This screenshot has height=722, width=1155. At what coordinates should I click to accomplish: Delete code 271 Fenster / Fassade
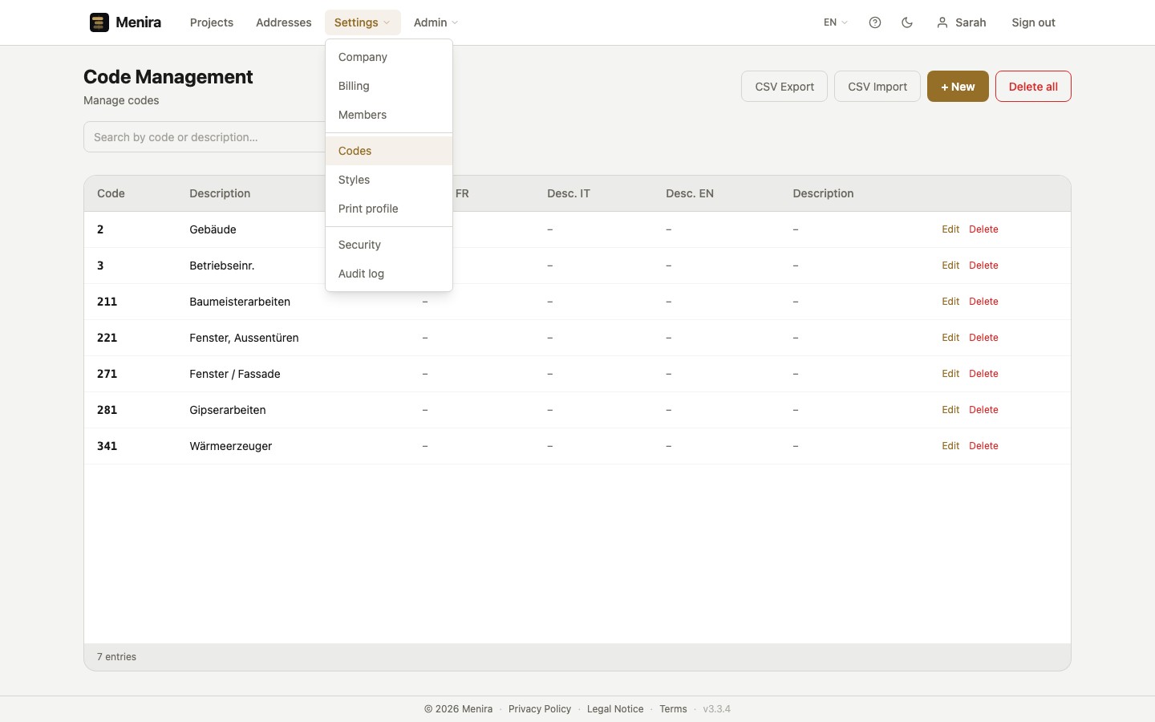[983, 374]
